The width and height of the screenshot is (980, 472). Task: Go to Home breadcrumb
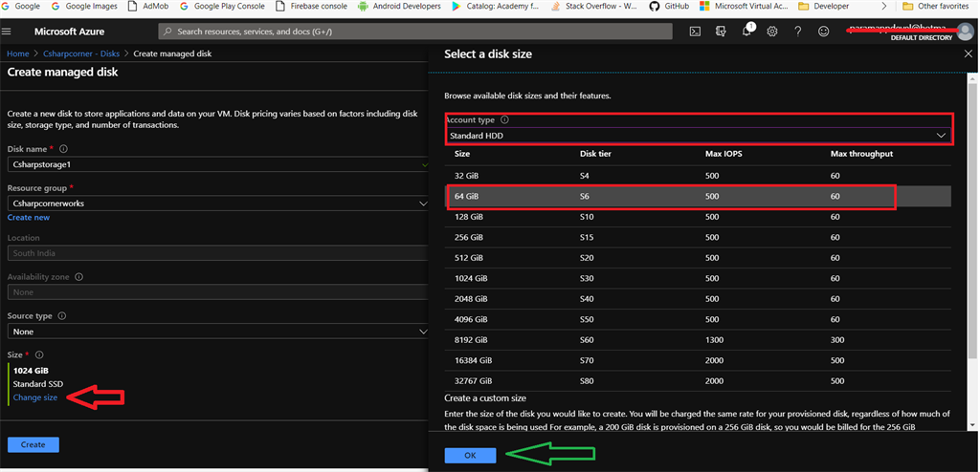coord(18,54)
